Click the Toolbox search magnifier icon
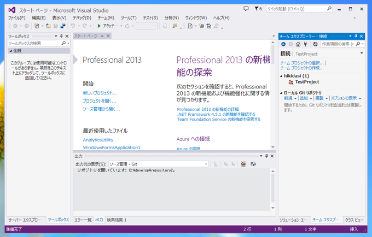Screen dimensions: 372x237 (x=63, y=43)
